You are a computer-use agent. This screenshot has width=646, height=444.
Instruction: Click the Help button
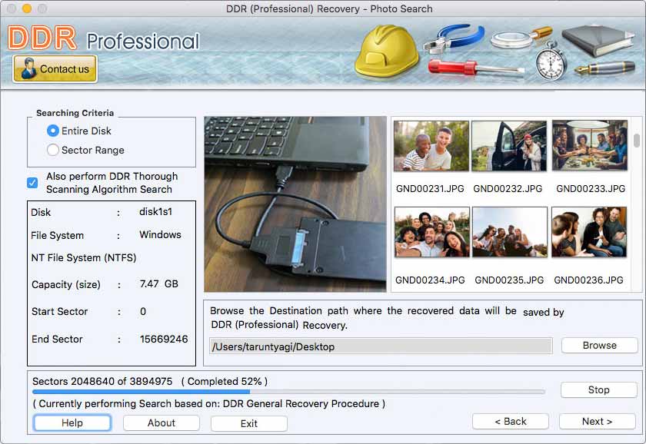coord(72,422)
